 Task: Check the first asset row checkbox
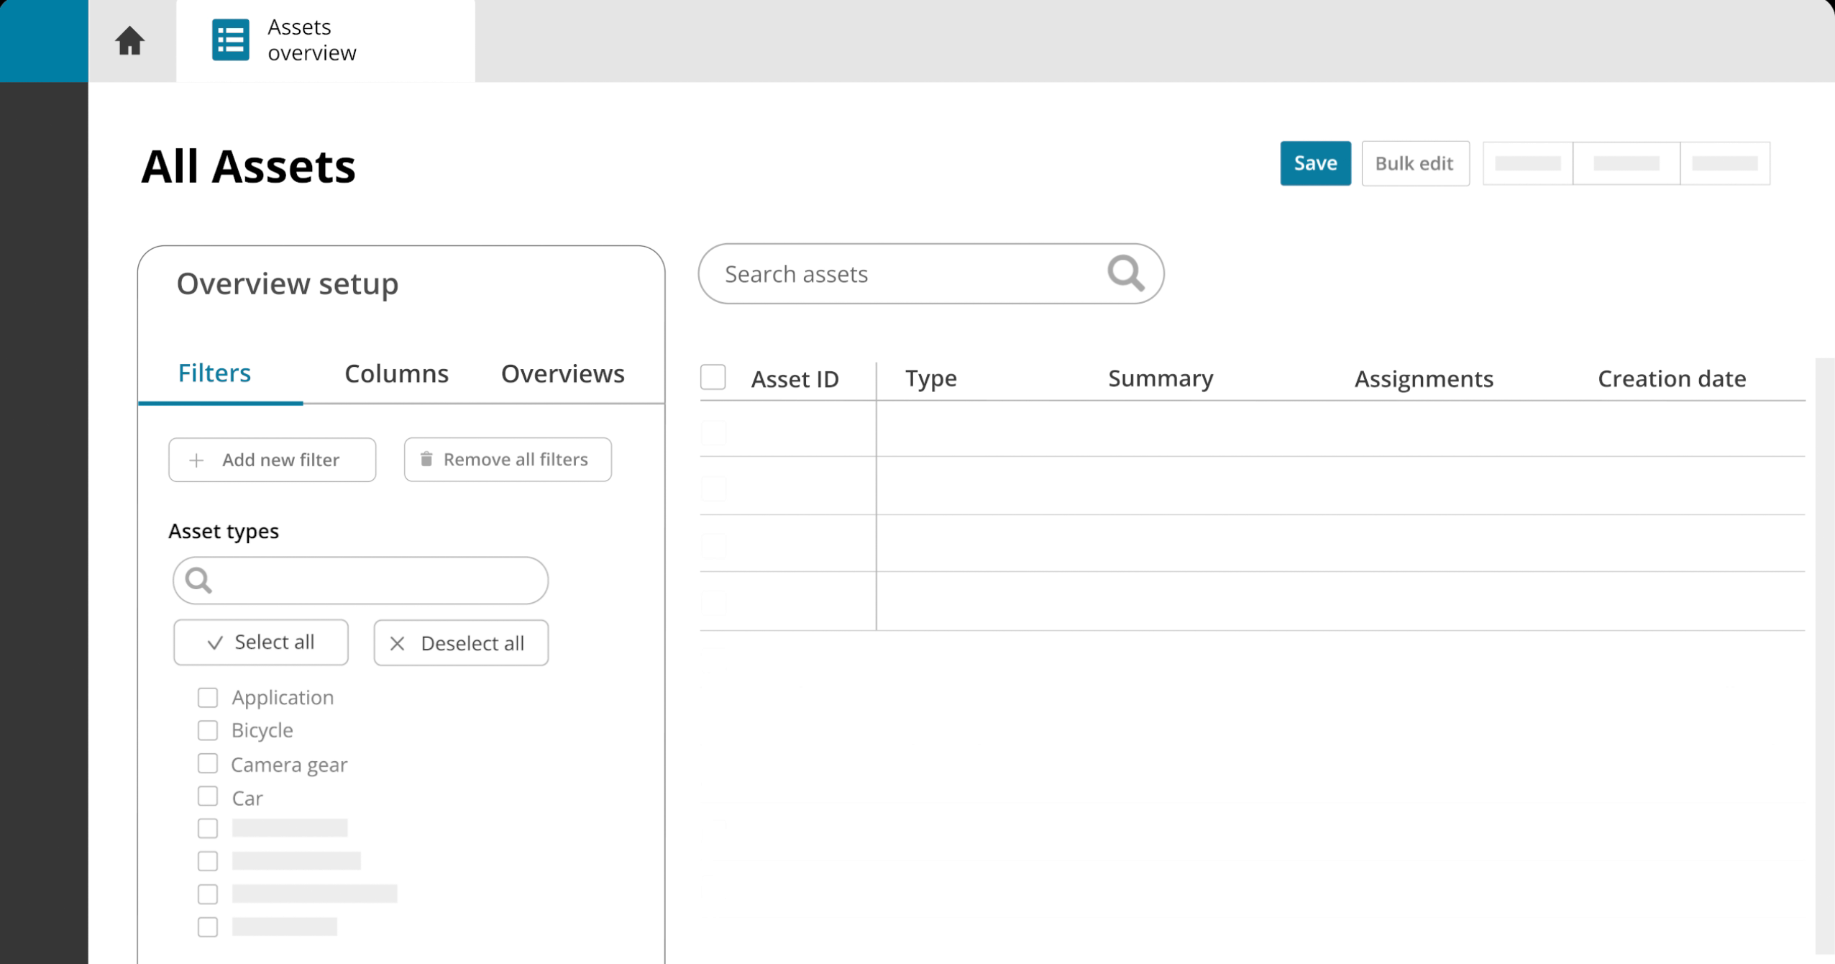click(x=713, y=432)
